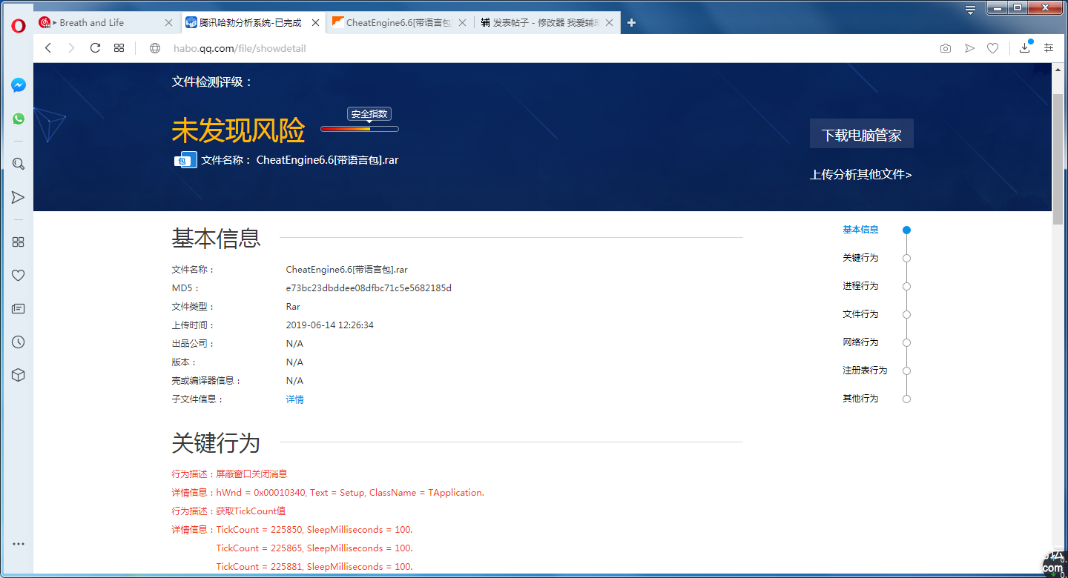
Task: Switch to the 发表帖子 tab
Action: coord(546,23)
